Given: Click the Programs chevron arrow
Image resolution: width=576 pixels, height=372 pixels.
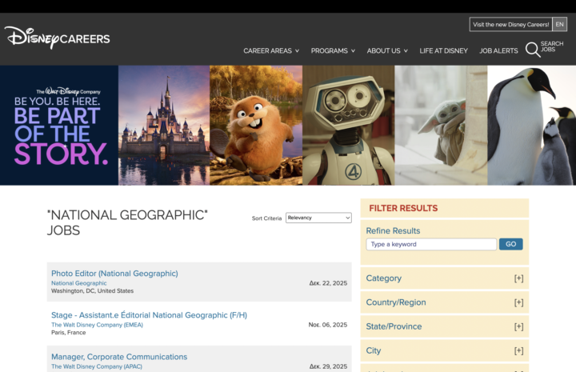Looking at the screenshot, I should (353, 50).
